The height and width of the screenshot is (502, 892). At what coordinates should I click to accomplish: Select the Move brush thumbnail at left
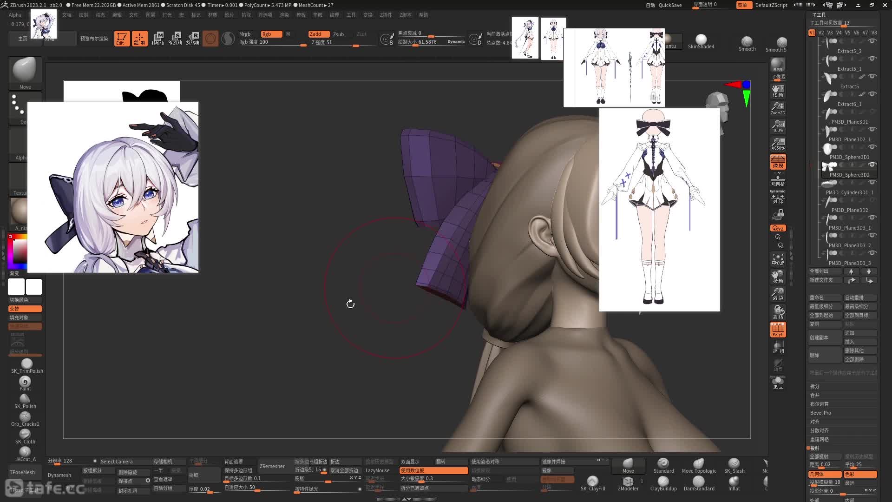tap(25, 73)
